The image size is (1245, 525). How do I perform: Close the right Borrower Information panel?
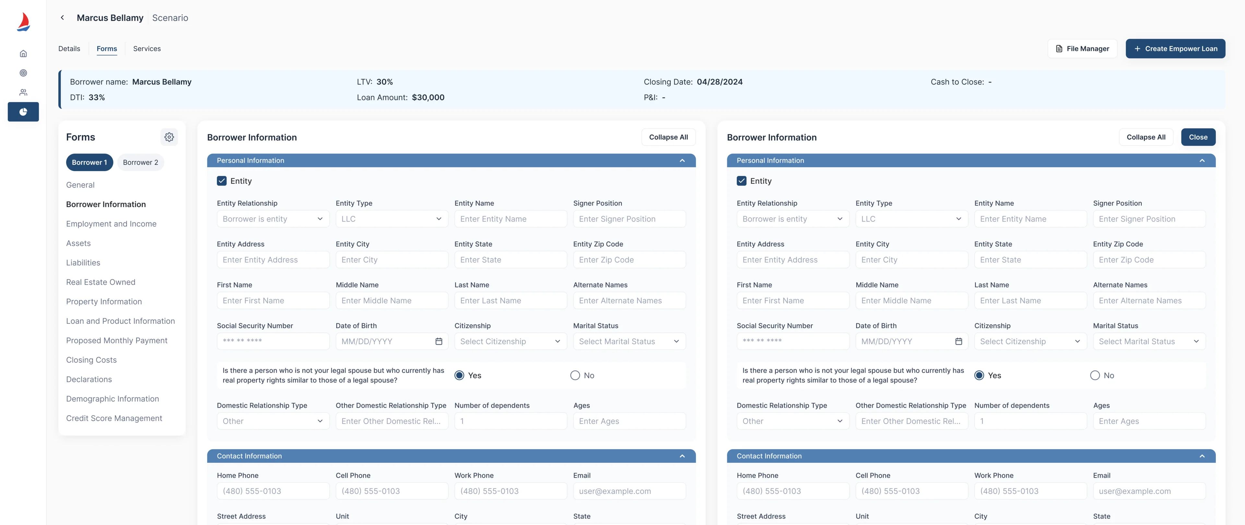point(1198,137)
